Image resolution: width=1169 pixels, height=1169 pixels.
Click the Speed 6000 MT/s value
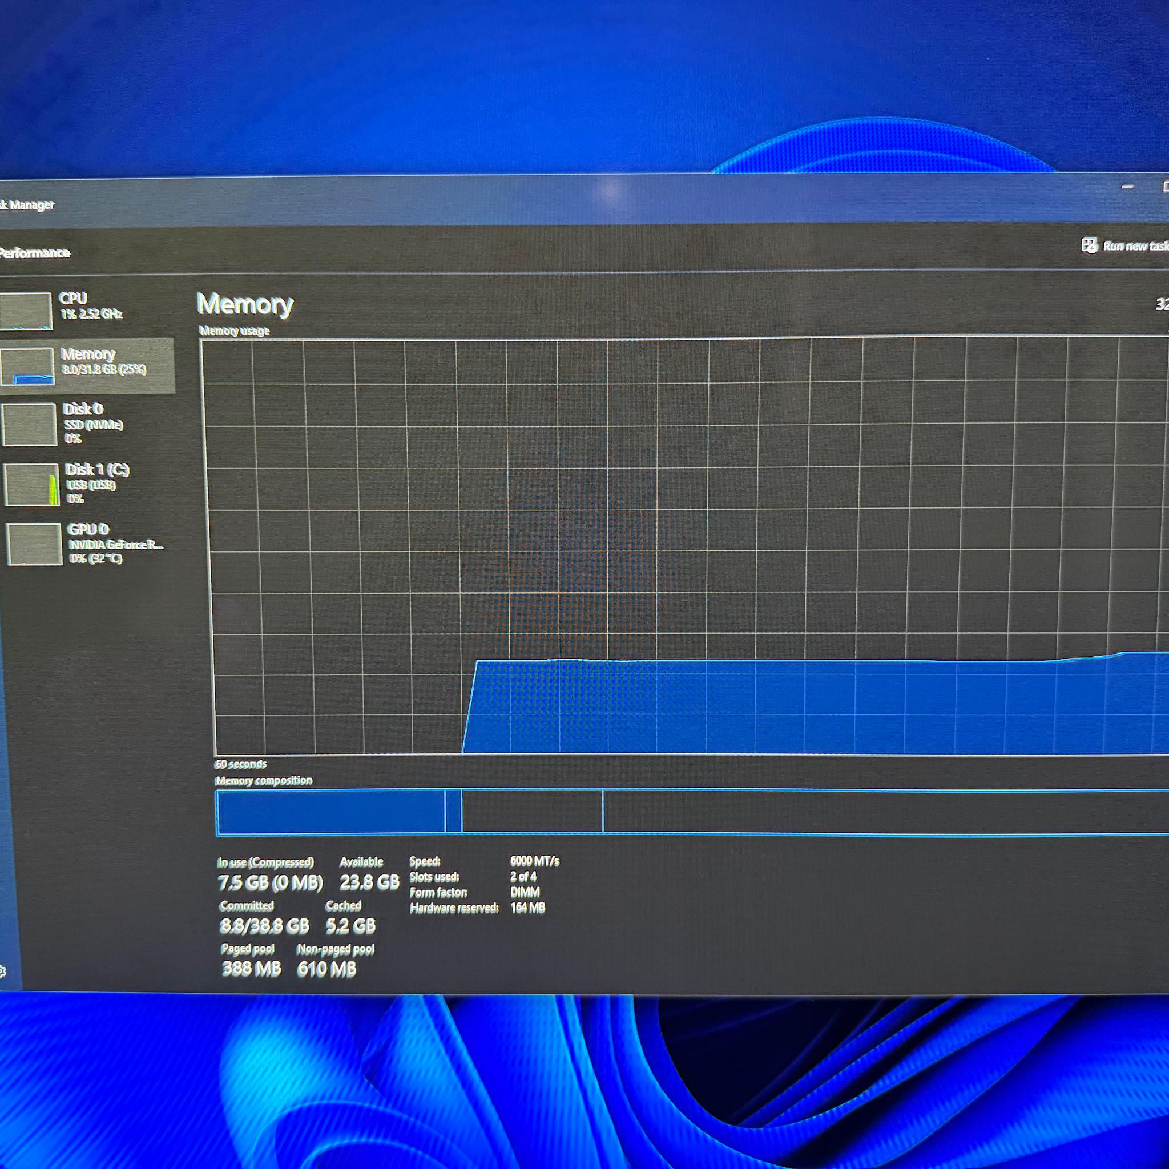click(535, 860)
